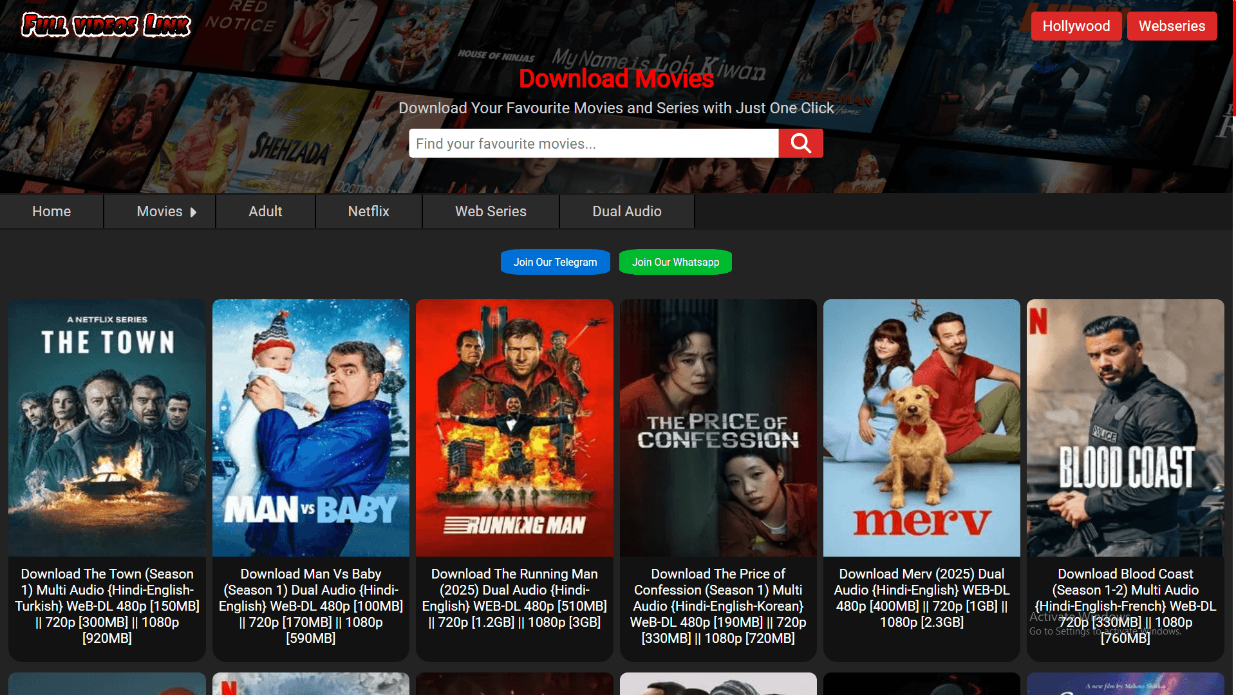Open Download Man Vs Baby link

(x=311, y=606)
